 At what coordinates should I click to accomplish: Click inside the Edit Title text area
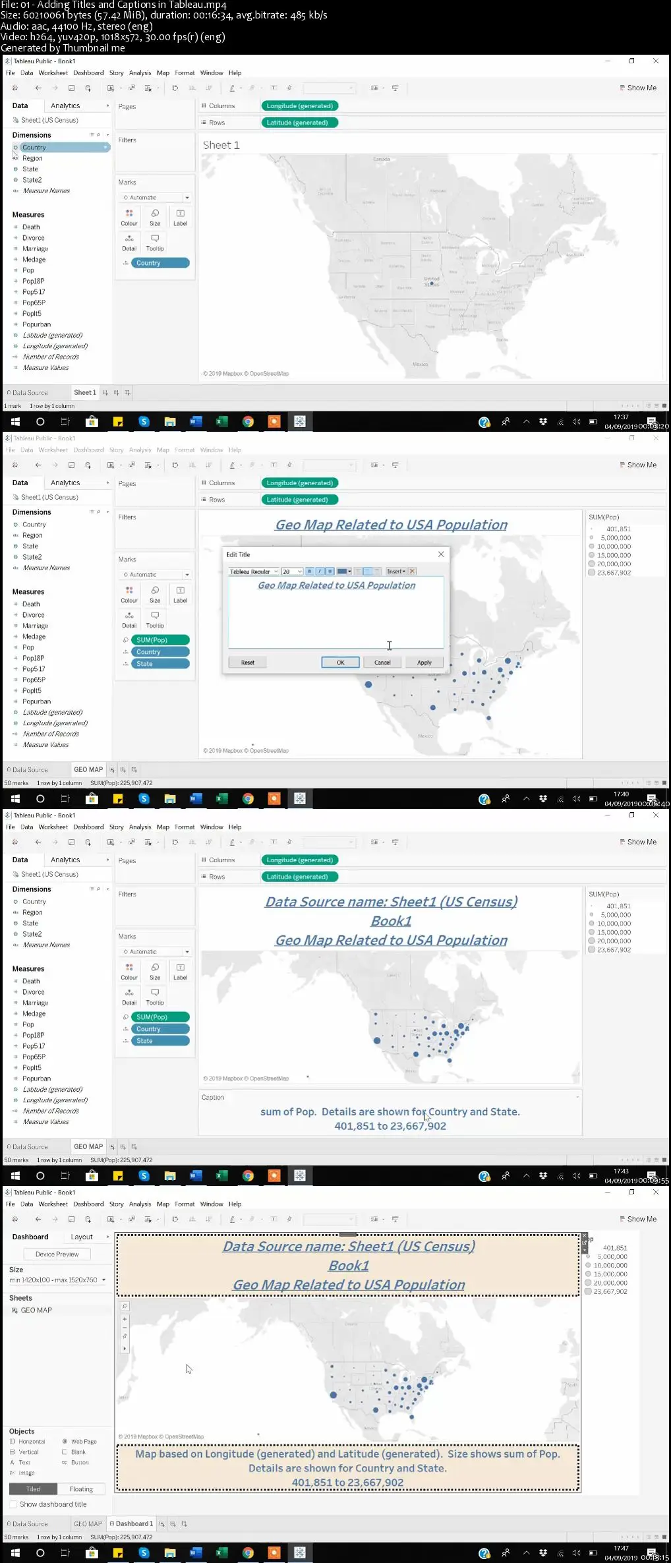[x=336, y=613]
